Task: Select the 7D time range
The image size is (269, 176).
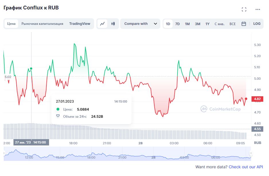Action: tap(178, 24)
